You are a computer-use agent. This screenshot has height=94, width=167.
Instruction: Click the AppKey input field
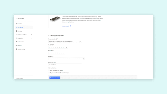click(65, 59)
